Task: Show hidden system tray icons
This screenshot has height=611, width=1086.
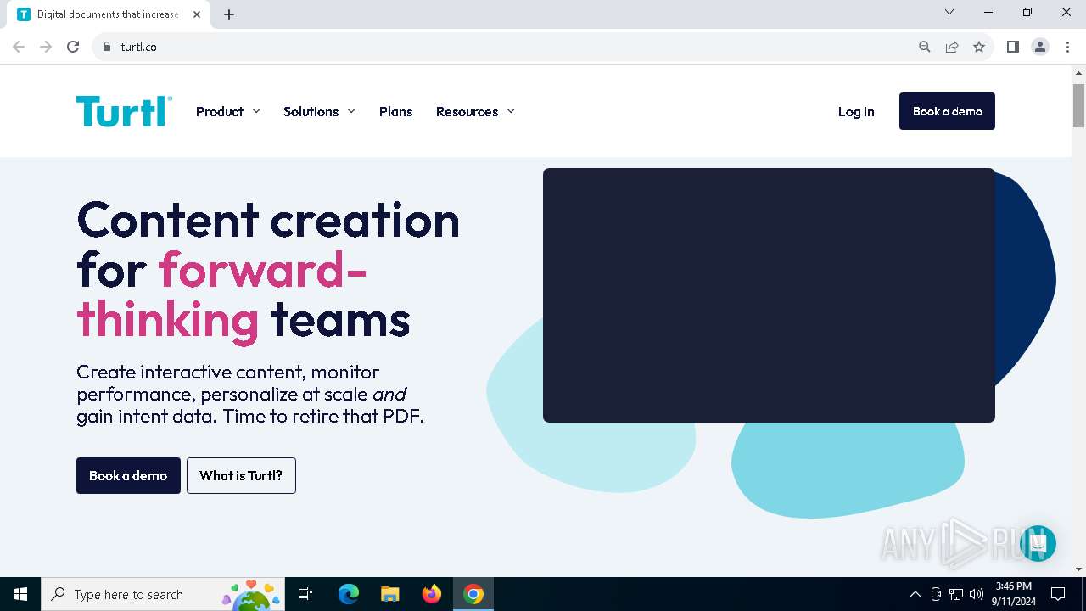Action: (915, 594)
